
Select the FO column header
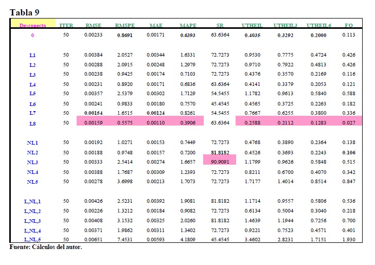pyautogui.click(x=349, y=25)
